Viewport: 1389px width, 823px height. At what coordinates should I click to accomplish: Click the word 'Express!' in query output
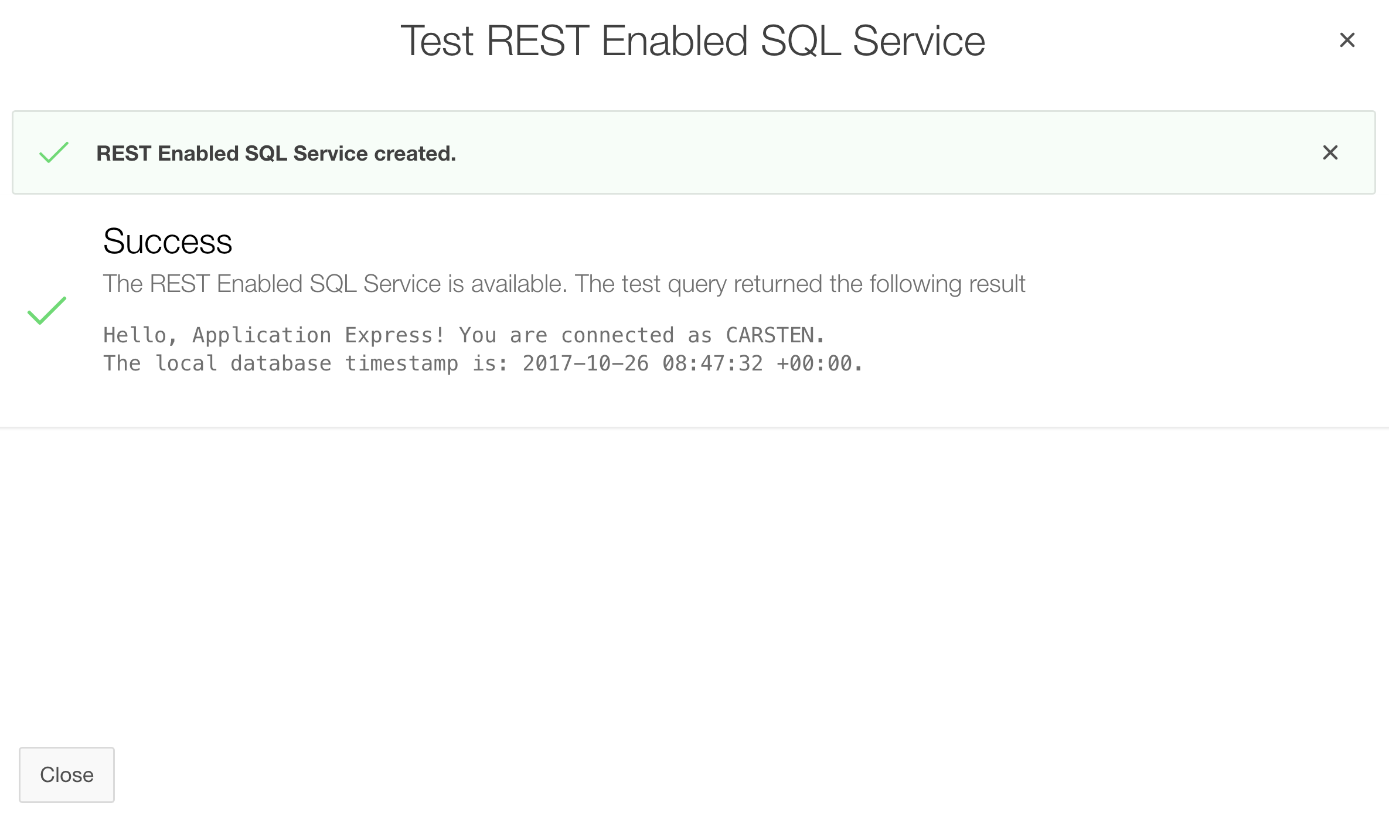[x=394, y=335]
